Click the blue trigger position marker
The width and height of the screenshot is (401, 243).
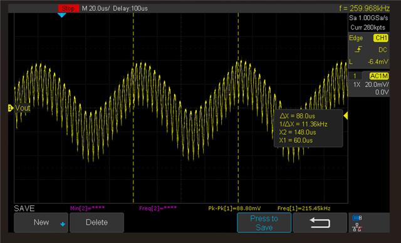coord(61,15)
